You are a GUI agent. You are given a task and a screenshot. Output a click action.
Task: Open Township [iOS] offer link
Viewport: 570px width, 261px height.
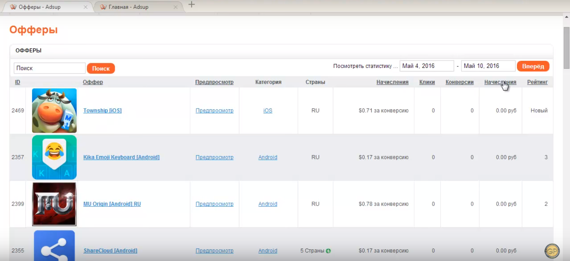(102, 110)
